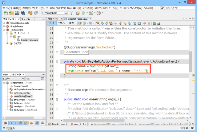The height and width of the screenshot is (132, 197).
Task: Click the red macro record icon
Action: (x=144, y=23)
